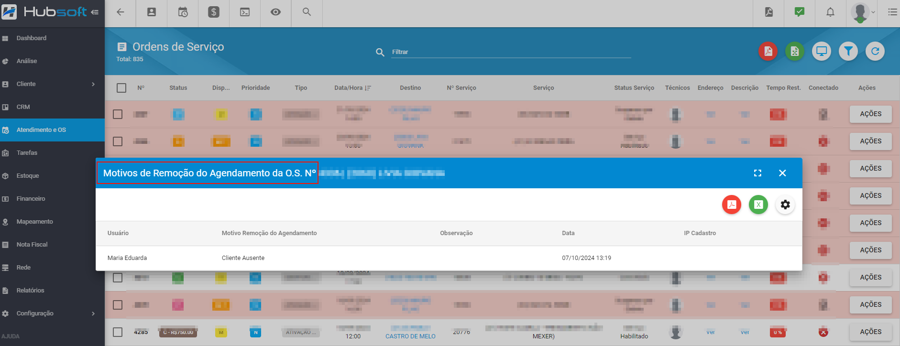Open the dollar sign toolbar shortcut
900x346 pixels.
(x=214, y=12)
